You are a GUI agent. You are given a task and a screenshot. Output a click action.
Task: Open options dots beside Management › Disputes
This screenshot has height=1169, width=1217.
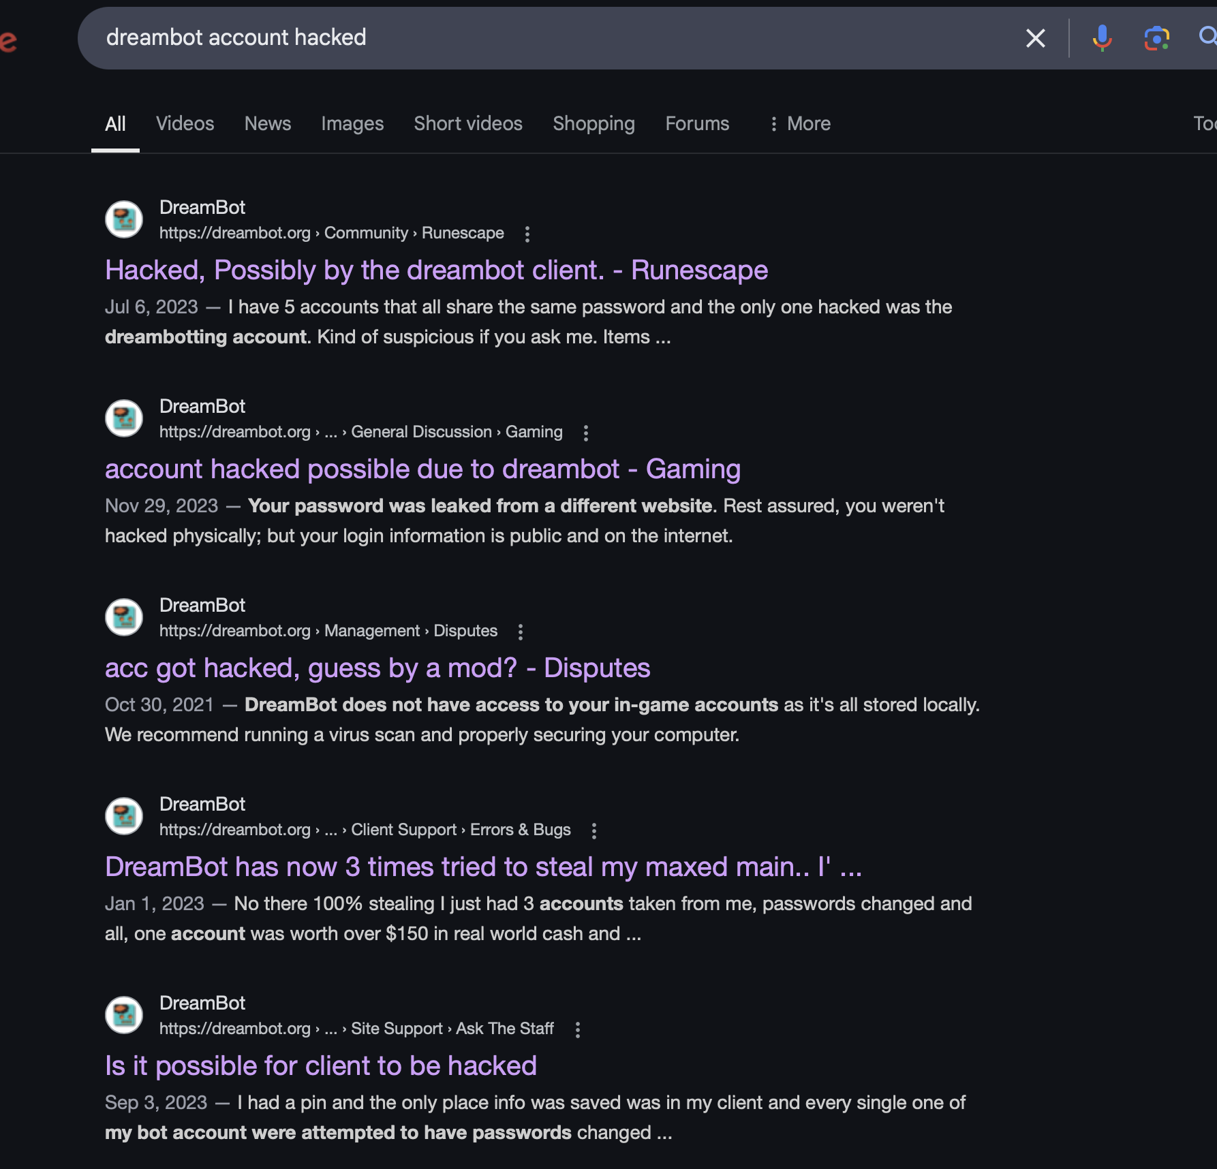pyautogui.click(x=520, y=632)
